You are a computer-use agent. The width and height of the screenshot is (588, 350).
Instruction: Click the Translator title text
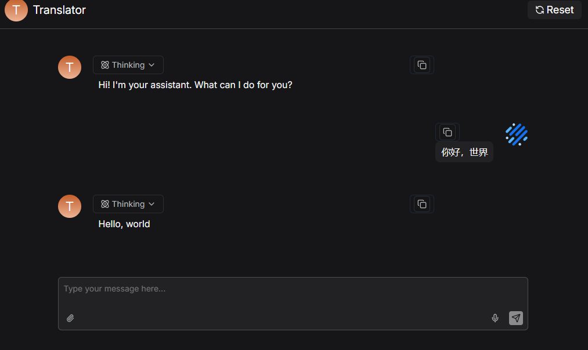(x=59, y=10)
